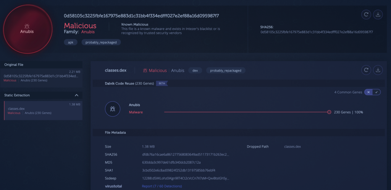This screenshot has height=190, width=391.
Task: Download the original file via top download icon
Action: tap(378, 15)
